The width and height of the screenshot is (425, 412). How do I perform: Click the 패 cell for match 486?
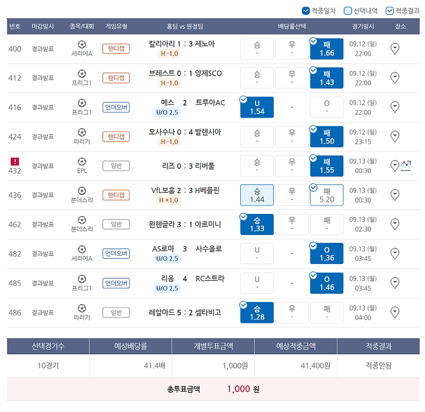326,312
